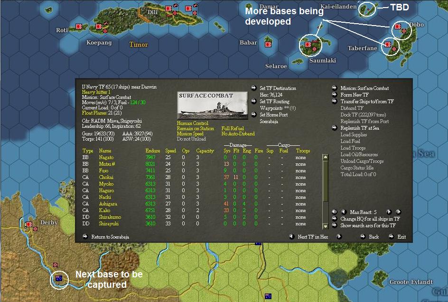Click Return to Soerabaja text
The height and width of the screenshot is (302, 448).
[x=110, y=237]
